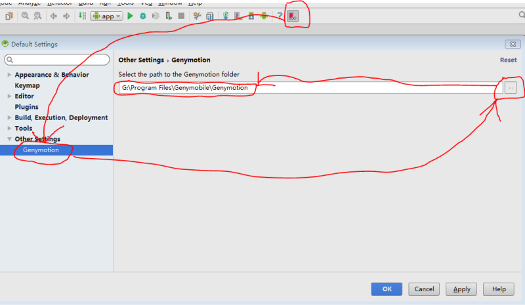Open the Genymotion Device Manager toolbar icon
The height and width of the screenshot is (305, 525).
click(293, 16)
